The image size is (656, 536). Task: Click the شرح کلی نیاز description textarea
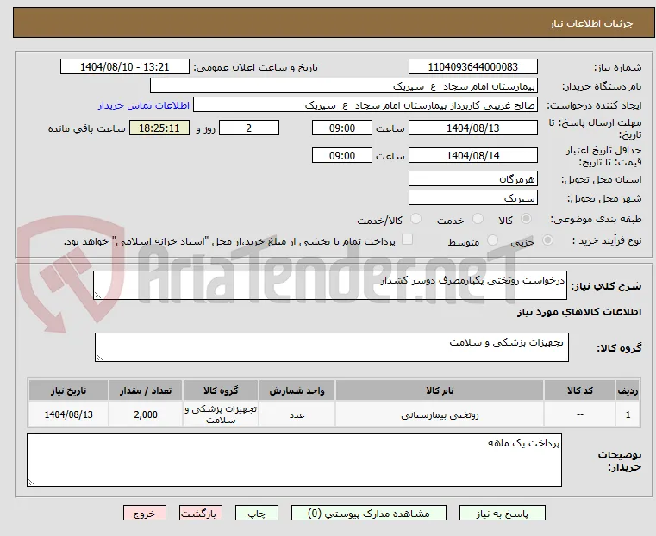pos(330,285)
